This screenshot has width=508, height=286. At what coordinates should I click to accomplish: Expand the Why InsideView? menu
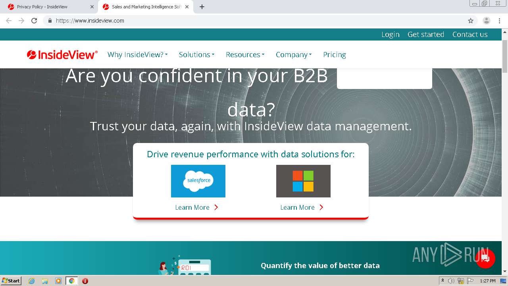coord(137,55)
